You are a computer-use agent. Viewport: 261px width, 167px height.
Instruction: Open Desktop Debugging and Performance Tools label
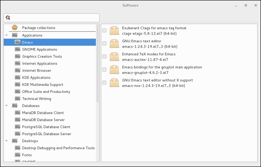click(x=58, y=148)
